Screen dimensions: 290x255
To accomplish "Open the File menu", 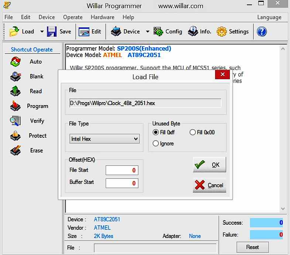I will point(9,17).
